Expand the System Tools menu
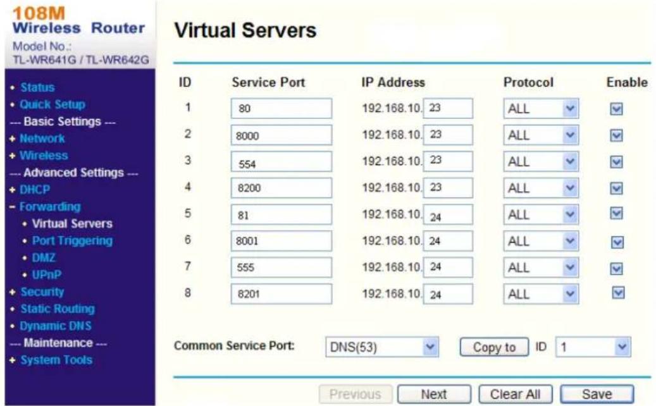This screenshot has height=406, width=656. click(56, 360)
